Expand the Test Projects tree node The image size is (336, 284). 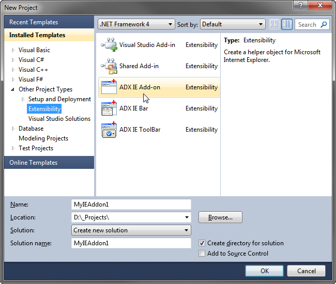tap(13, 148)
